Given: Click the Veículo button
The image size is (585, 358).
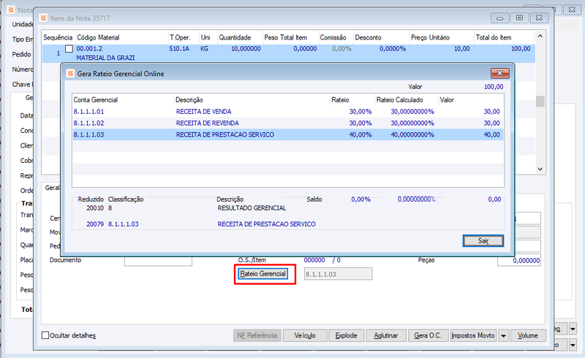Looking at the screenshot, I should click(x=305, y=335).
